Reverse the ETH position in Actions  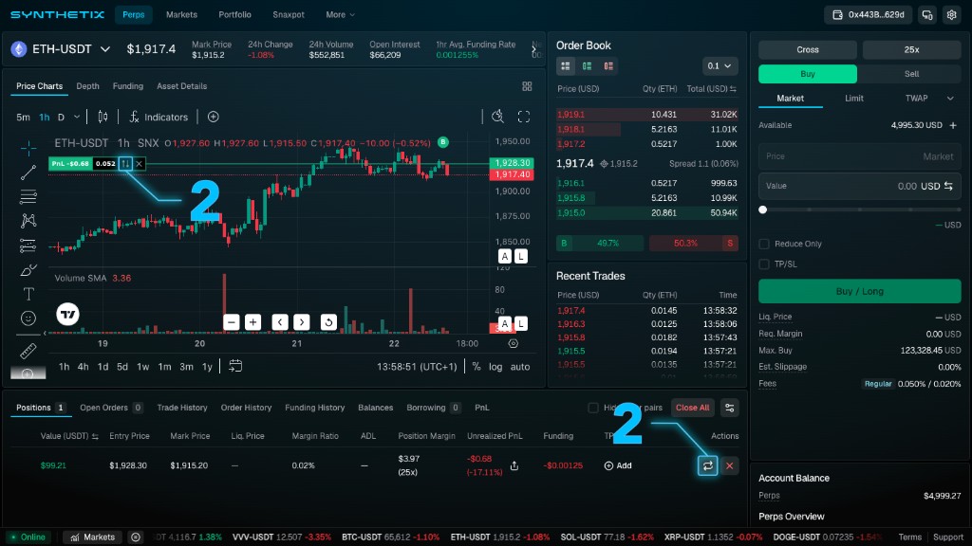[707, 465]
